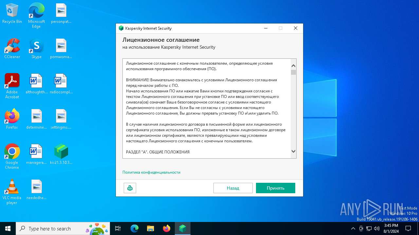Click the taskbar search box
Viewport: 419px width, 235px height.
point(63,228)
